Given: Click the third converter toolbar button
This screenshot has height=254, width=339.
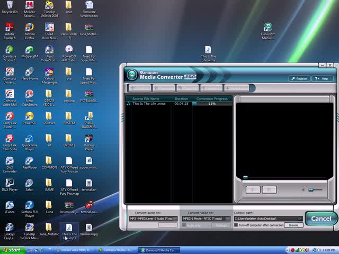Looking at the screenshot, I should click(x=188, y=88).
